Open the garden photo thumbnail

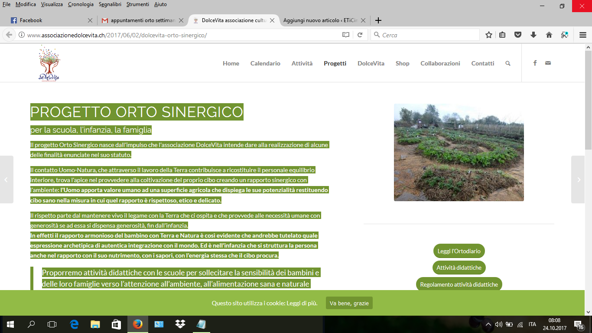(459, 152)
